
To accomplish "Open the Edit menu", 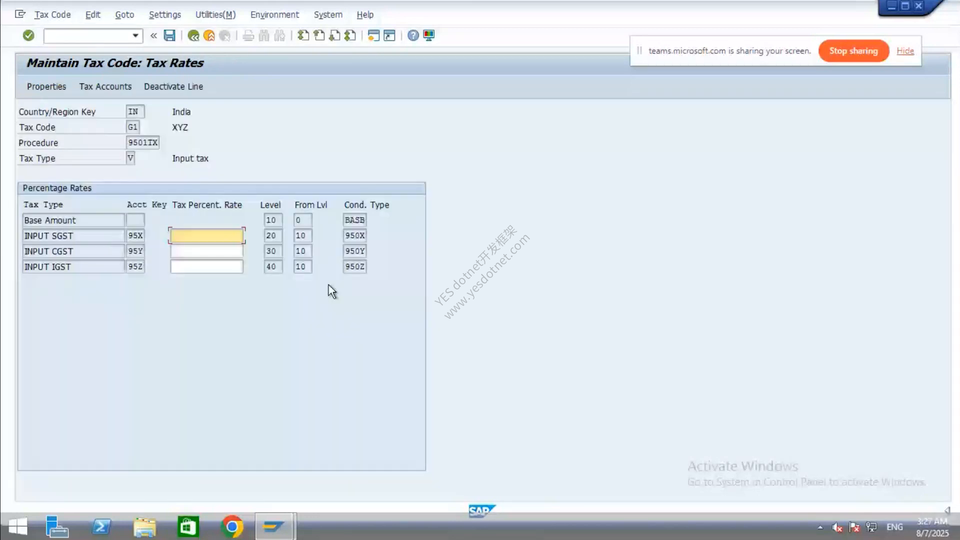I will [x=93, y=15].
